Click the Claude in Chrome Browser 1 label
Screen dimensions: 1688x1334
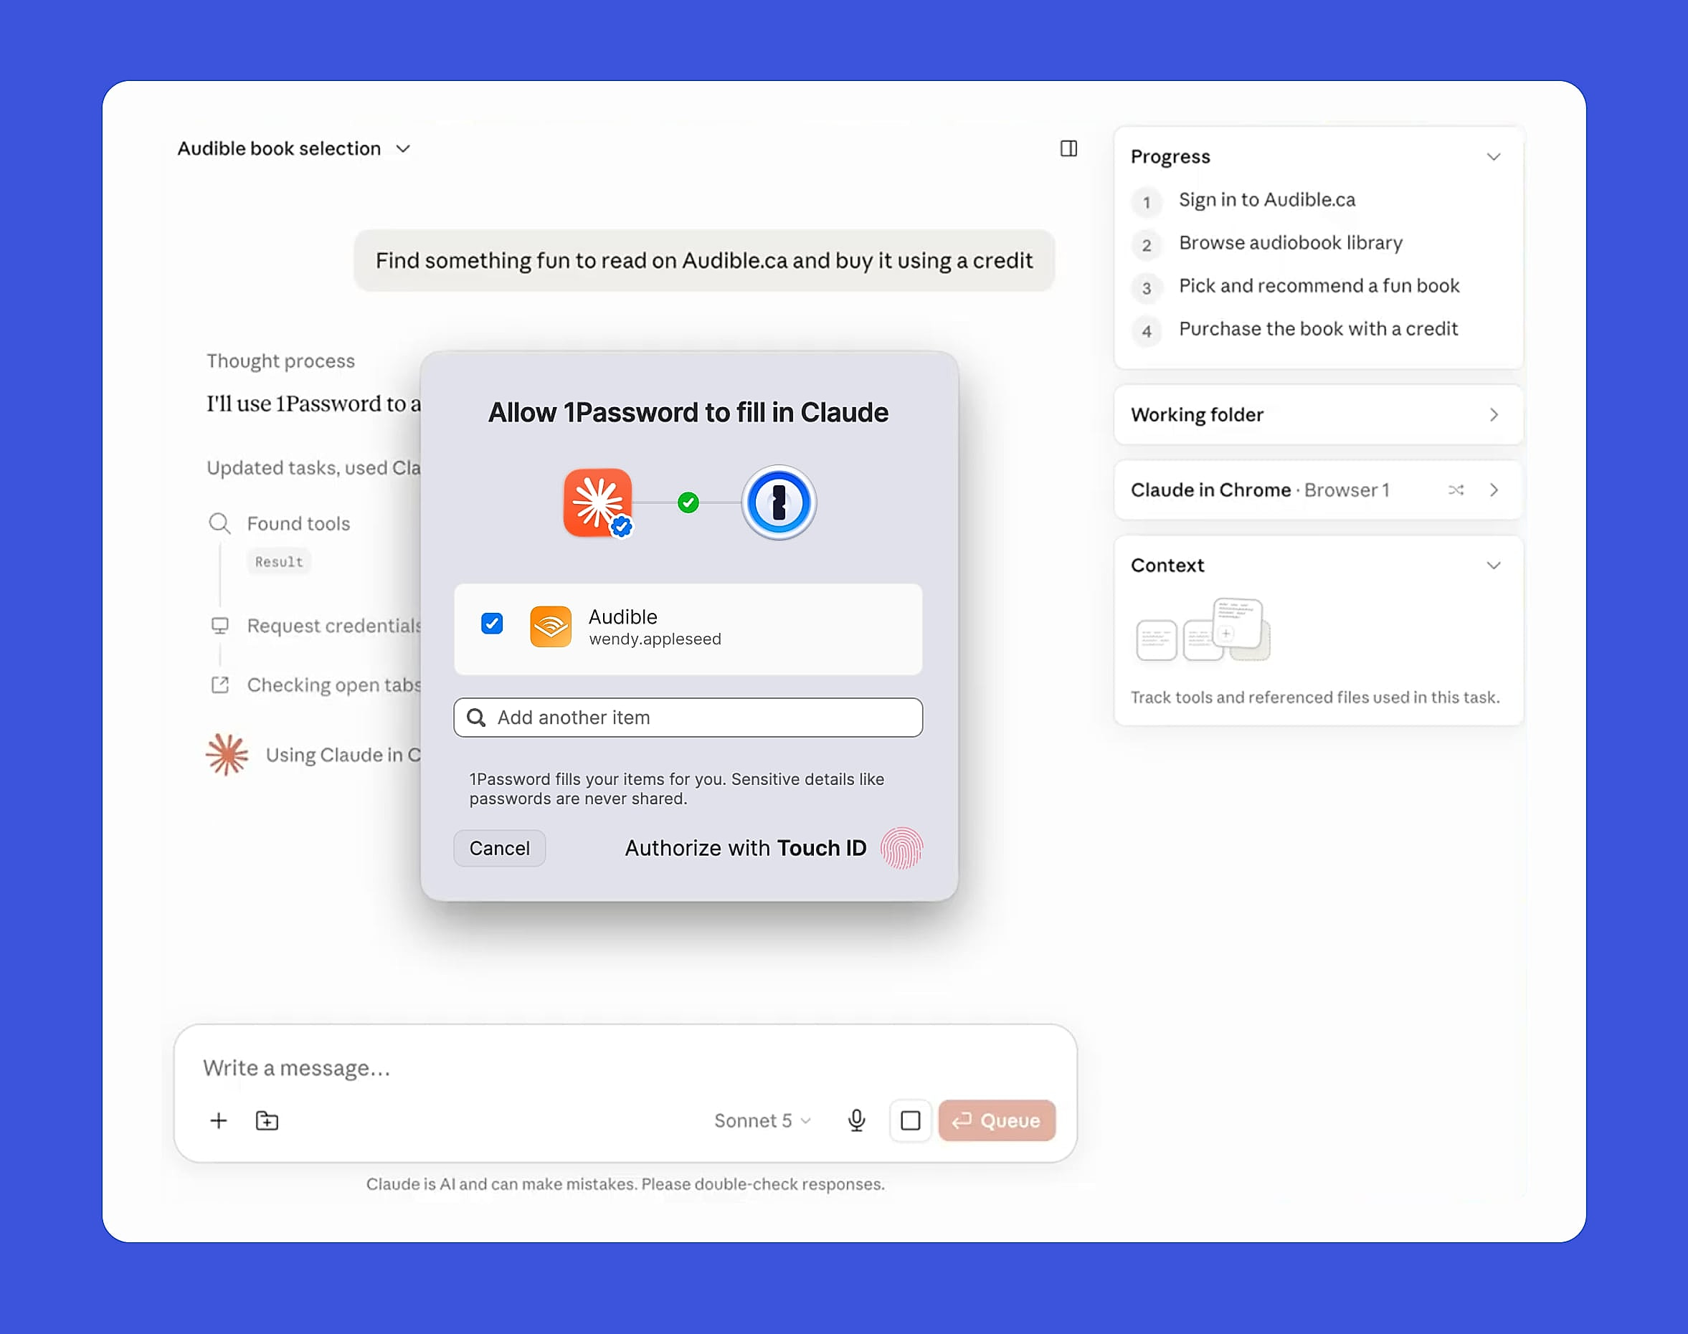1261,490
